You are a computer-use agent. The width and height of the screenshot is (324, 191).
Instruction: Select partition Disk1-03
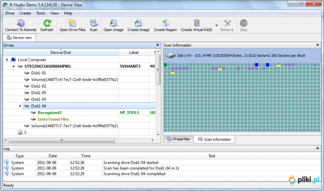point(38,99)
